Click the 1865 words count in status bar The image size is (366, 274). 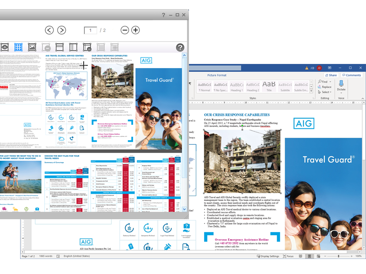(46, 256)
